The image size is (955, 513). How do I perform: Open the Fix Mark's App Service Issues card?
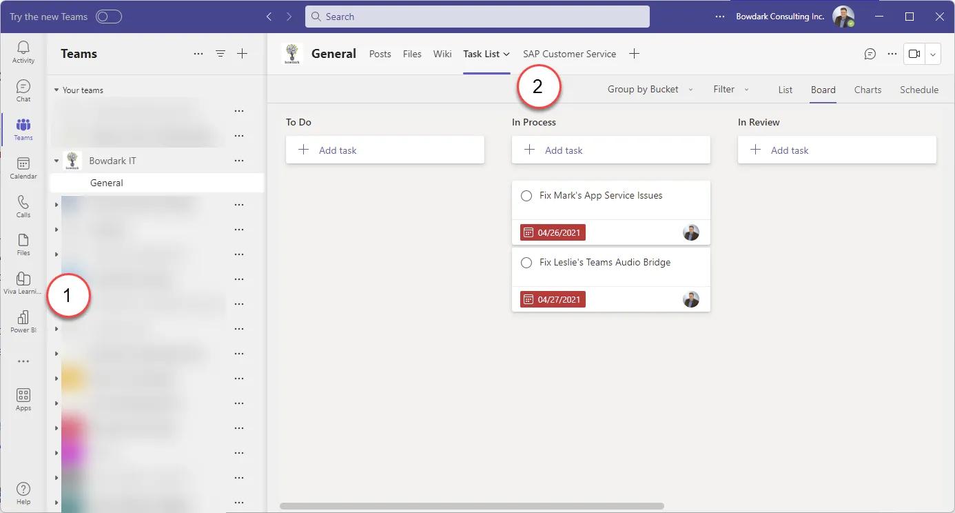point(611,212)
